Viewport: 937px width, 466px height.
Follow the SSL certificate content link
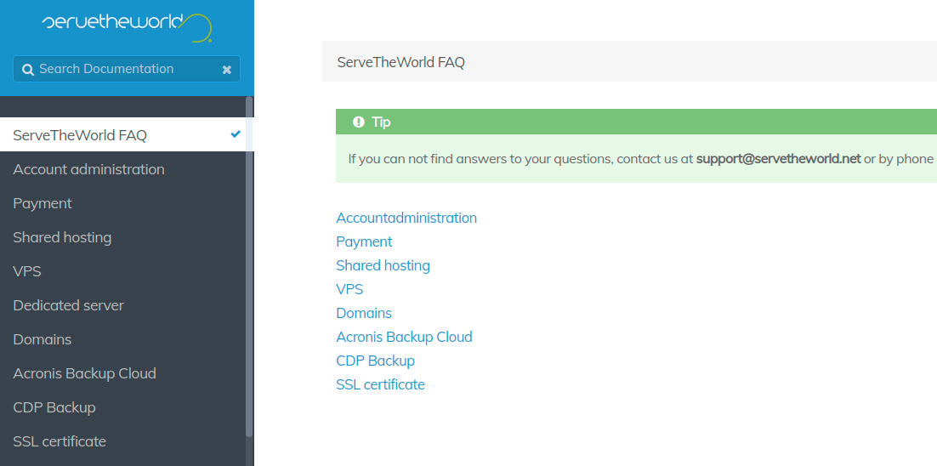pyautogui.click(x=381, y=384)
